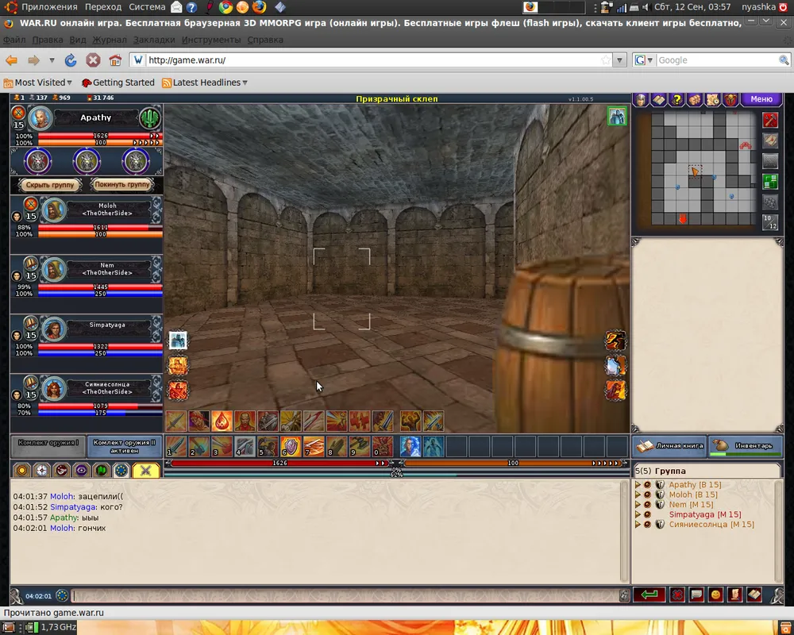Click the green network icon beside the minimap
The image size is (794, 635).
pyautogui.click(x=769, y=182)
